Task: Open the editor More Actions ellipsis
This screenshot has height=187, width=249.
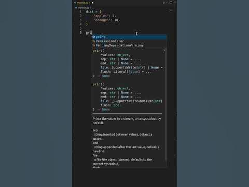Action: coord(175,3)
